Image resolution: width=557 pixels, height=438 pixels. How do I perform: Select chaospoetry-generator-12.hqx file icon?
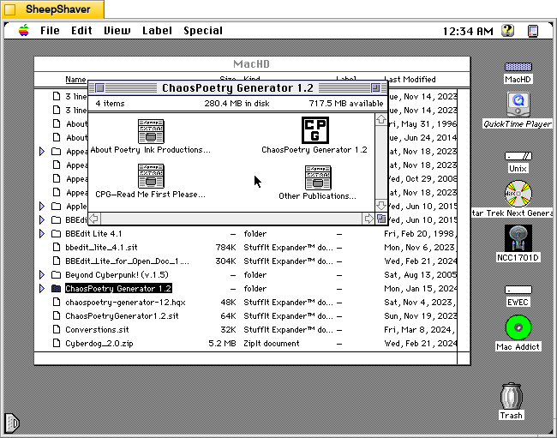pyautogui.click(x=56, y=302)
